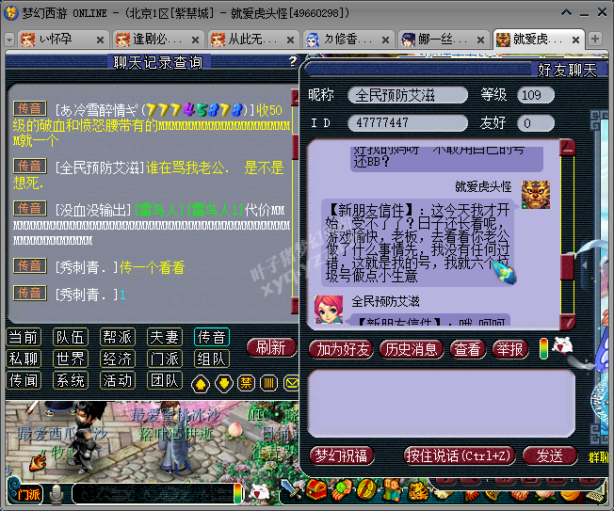
Task: Click the 禁 block icon
Action: [246, 383]
